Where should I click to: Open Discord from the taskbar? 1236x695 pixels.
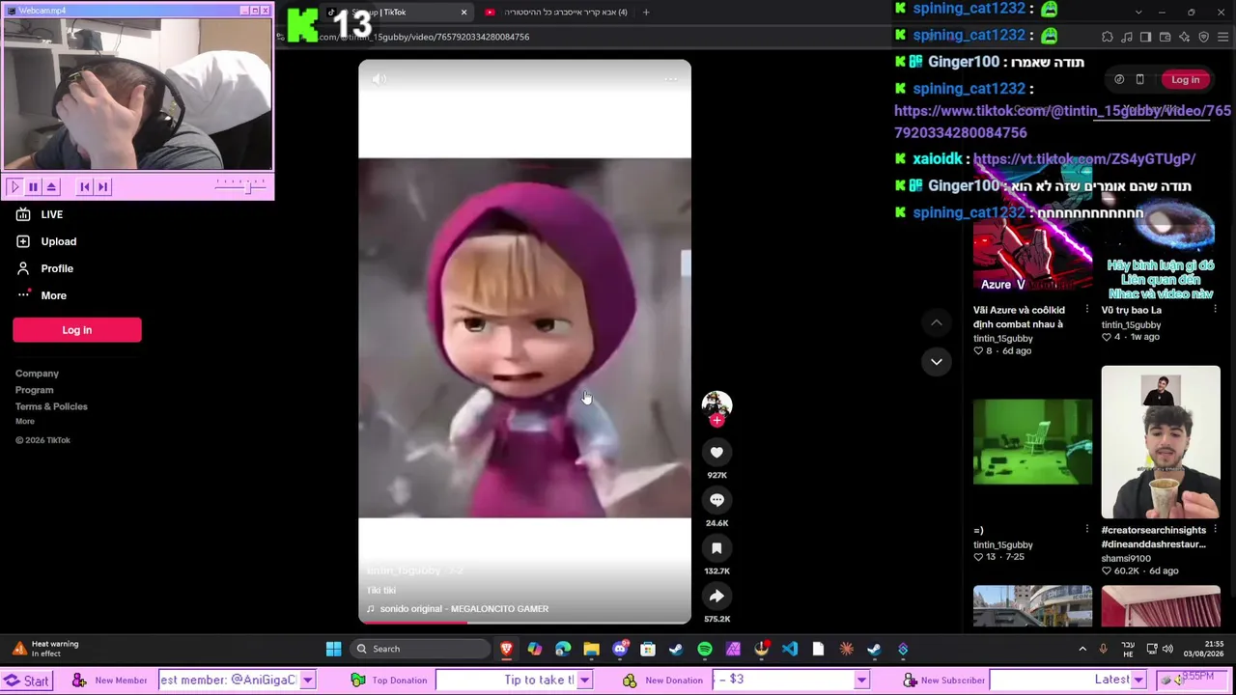coord(620,649)
